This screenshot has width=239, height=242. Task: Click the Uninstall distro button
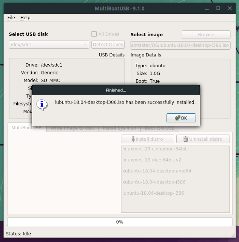tap(203, 139)
